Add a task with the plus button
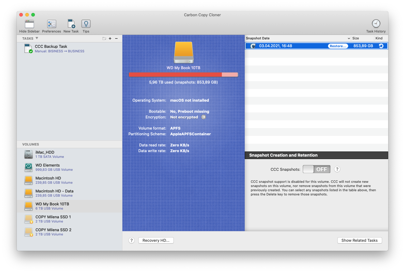 (110, 38)
